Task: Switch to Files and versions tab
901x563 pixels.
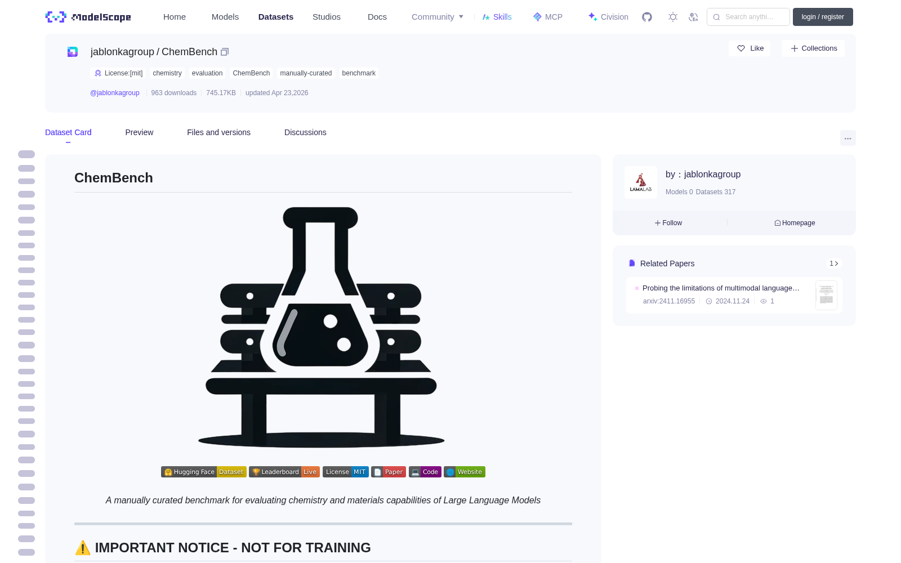Action: [218, 132]
